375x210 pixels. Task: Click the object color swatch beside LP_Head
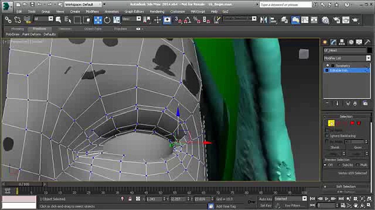click(x=369, y=50)
